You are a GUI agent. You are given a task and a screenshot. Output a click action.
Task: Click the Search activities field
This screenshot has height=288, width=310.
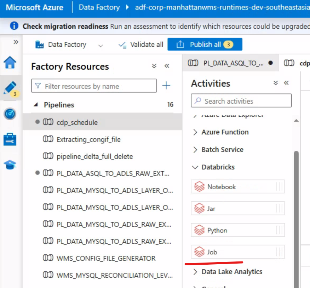(x=241, y=100)
